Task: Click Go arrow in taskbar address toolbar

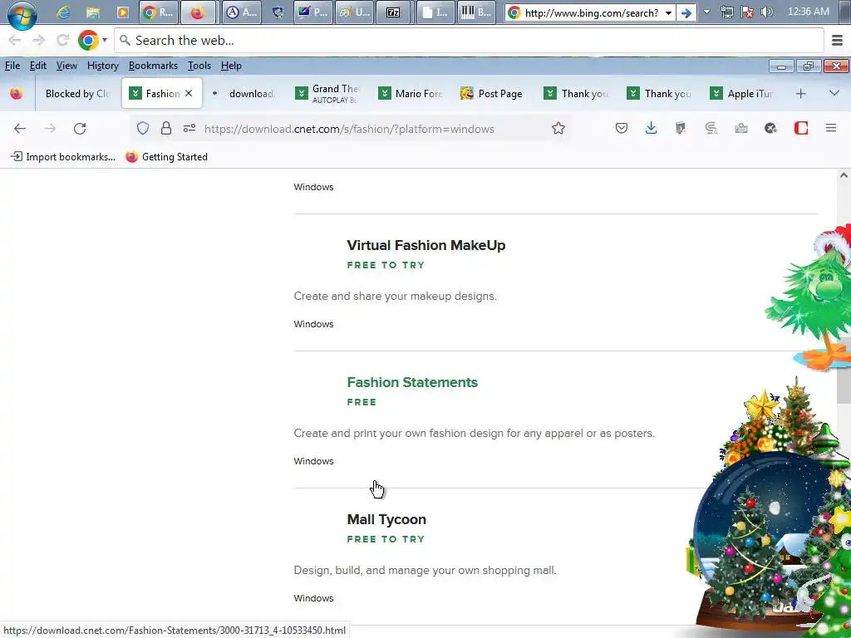Action: 686,12
